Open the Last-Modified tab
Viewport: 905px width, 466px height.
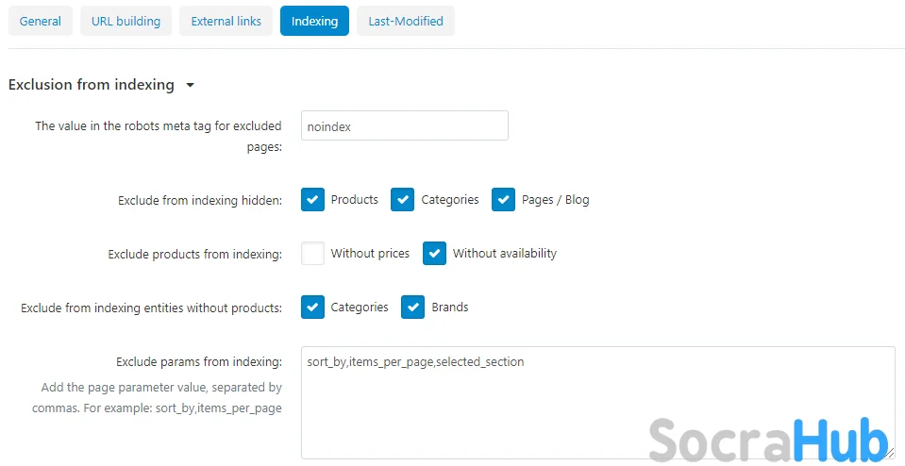(x=405, y=21)
